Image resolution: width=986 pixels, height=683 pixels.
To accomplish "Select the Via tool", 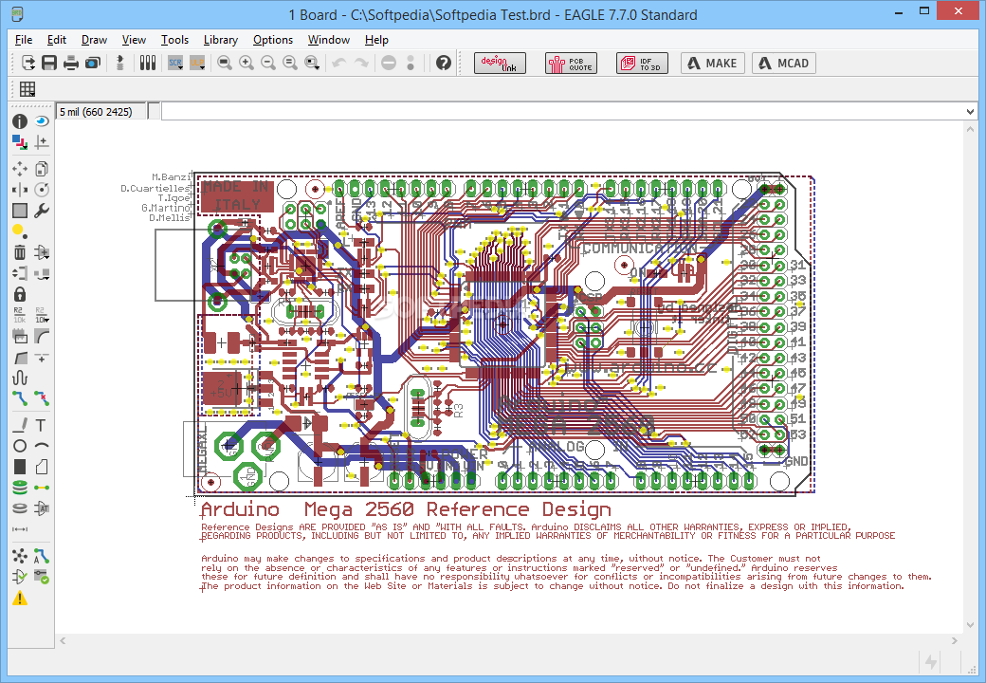I will [x=20, y=488].
